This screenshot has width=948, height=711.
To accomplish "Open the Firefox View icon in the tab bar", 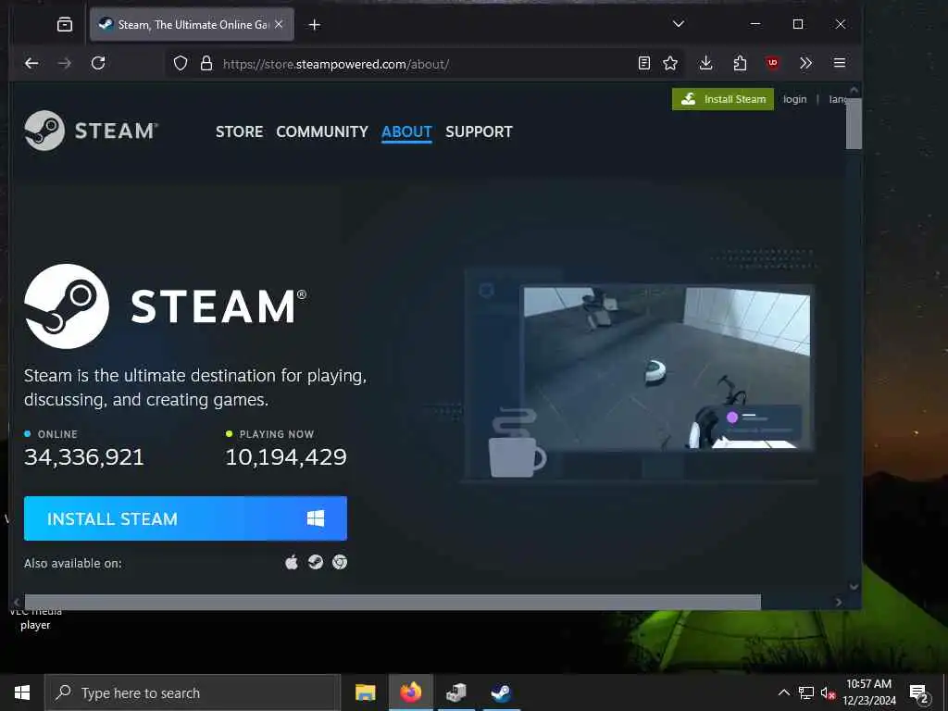I will click(65, 24).
